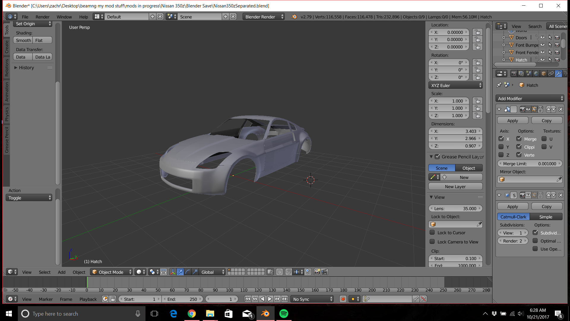Pin the properties context with pushpin
The image size is (570, 321).
[499, 85]
